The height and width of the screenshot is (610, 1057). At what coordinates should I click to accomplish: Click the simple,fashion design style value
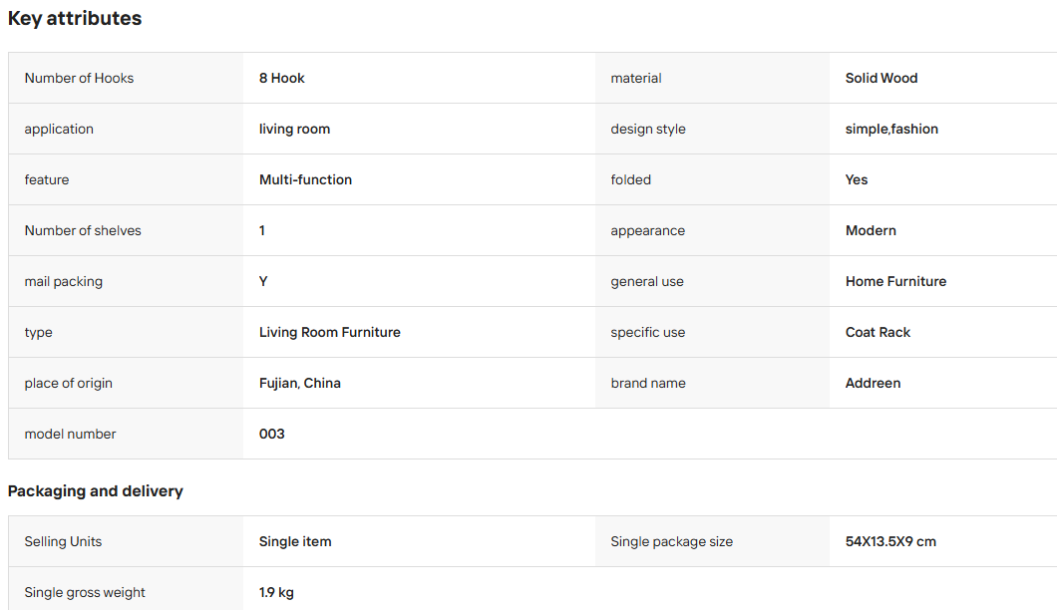[x=891, y=129]
